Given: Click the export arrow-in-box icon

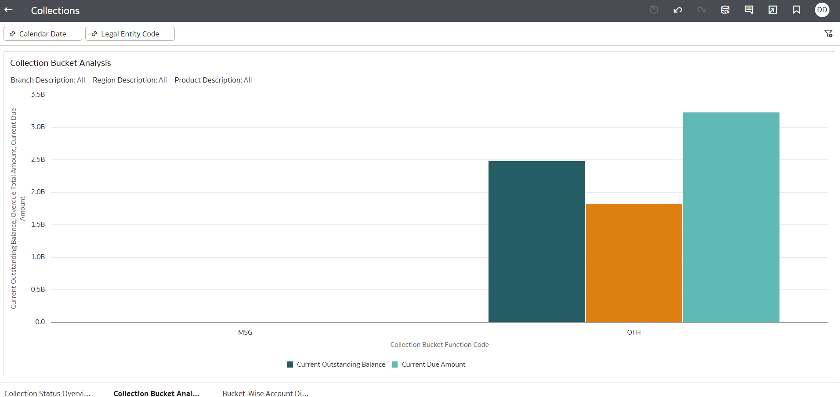Looking at the screenshot, I should pyautogui.click(x=773, y=10).
